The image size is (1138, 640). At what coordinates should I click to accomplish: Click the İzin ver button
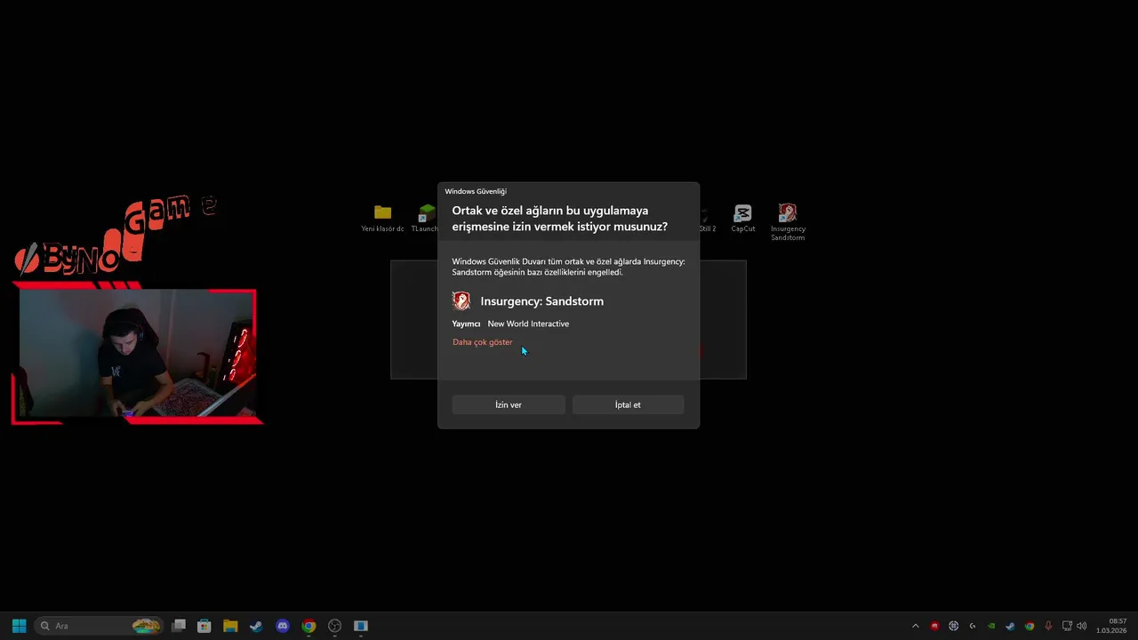tap(509, 404)
